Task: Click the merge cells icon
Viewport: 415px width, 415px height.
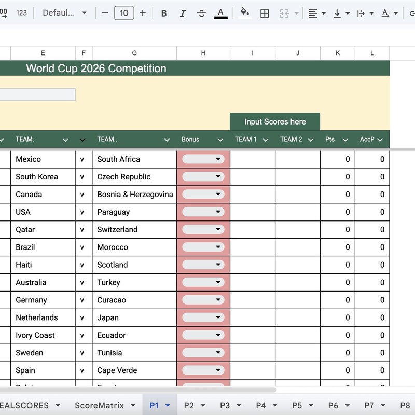Action: [284, 13]
